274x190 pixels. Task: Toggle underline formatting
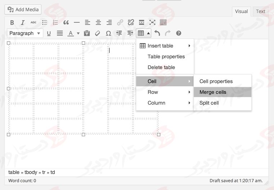(x=49, y=33)
